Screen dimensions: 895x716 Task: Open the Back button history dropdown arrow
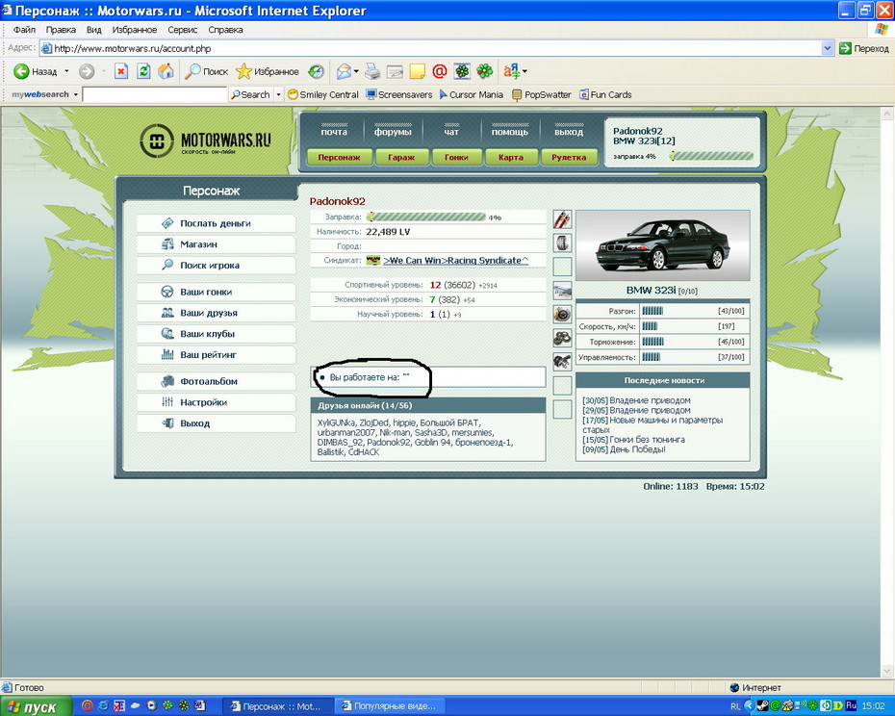click(66, 71)
